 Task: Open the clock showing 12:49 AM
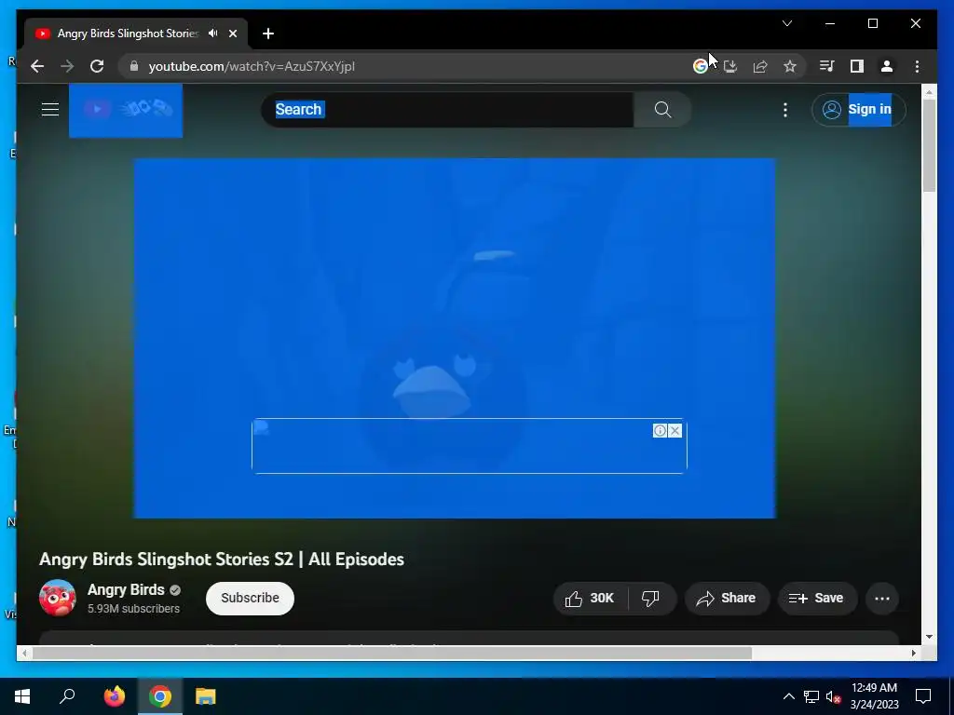tap(874, 696)
